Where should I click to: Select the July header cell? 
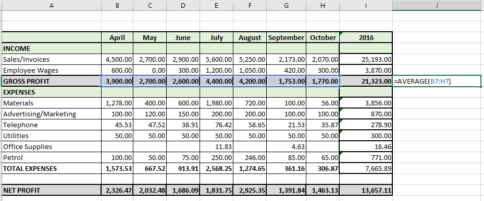click(x=217, y=37)
